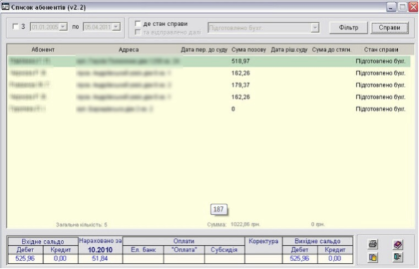Check the "де стан справи" checkbox
This screenshot has height=269, width=419.
tap(138, 24)
